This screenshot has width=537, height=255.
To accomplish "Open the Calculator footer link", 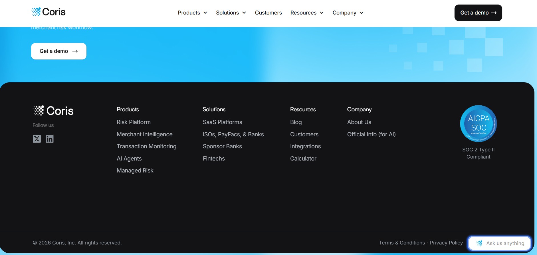I will [x=303, y=159].
